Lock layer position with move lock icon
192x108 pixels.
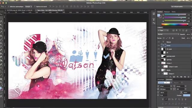[x=170, y=38]
